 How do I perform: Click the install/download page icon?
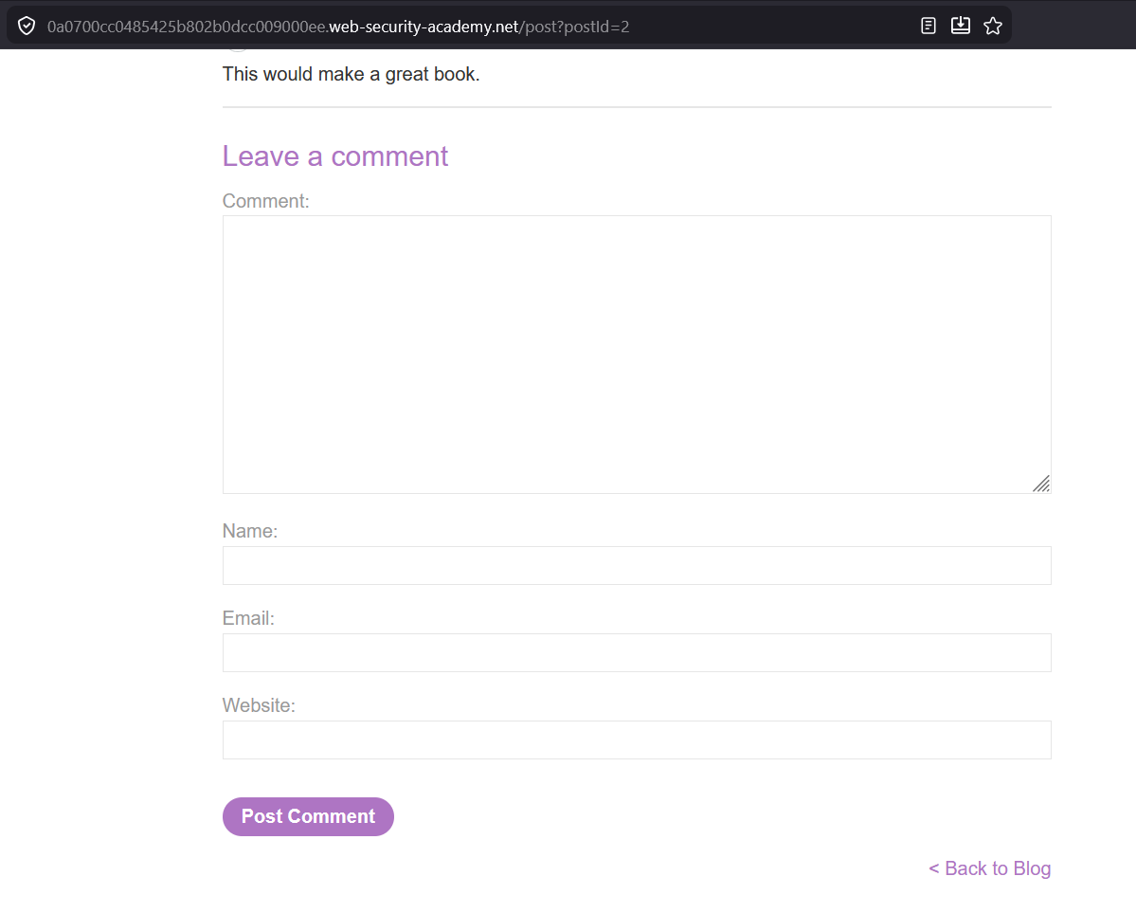[x=960, y=27]
